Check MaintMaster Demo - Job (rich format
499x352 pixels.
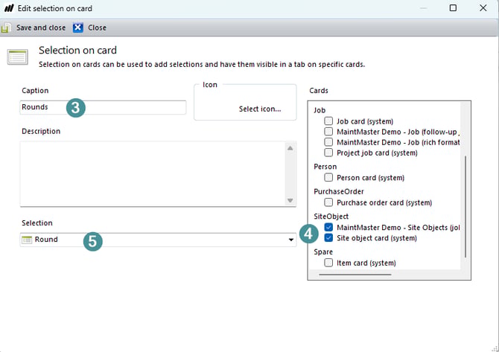tap(328, 142)
